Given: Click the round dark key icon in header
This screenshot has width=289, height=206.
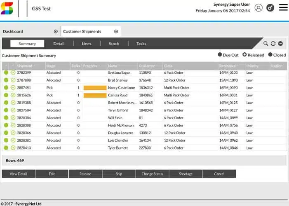Looking at the screenshot, I should 270,8.
